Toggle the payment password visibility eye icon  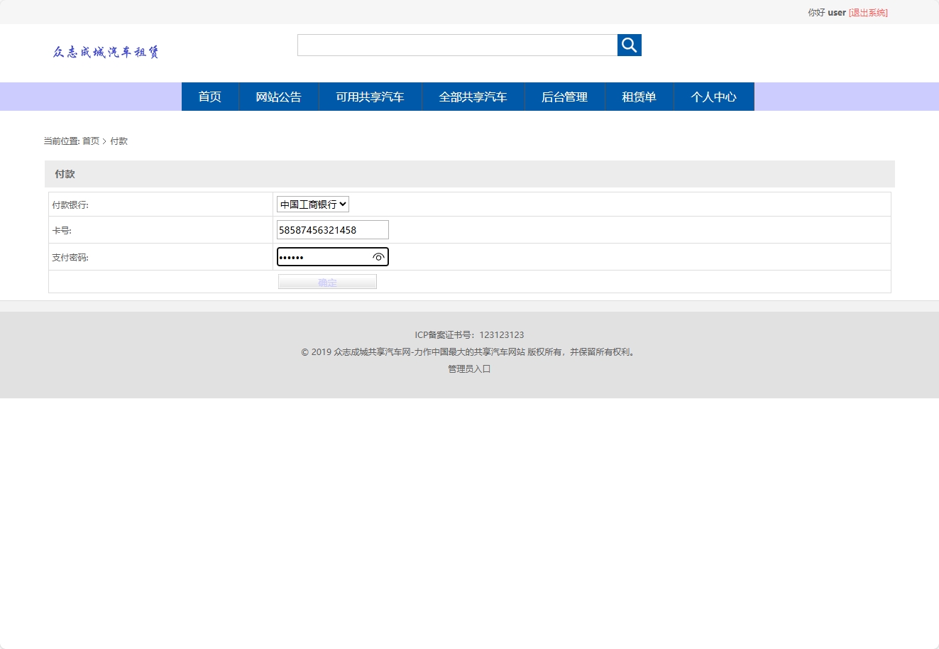(x=378, y=256)
